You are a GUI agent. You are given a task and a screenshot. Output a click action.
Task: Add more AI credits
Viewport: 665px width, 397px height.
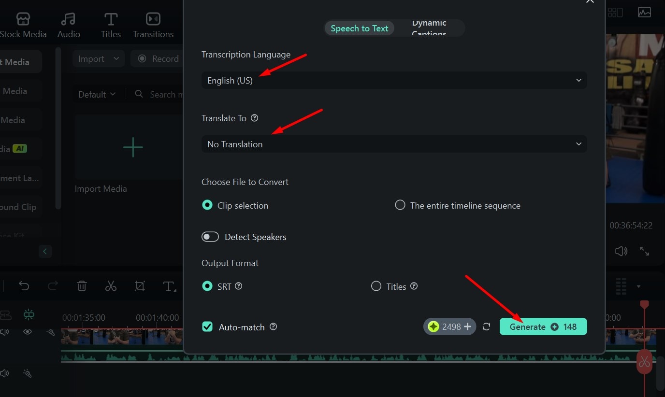[x=467, y=327]
